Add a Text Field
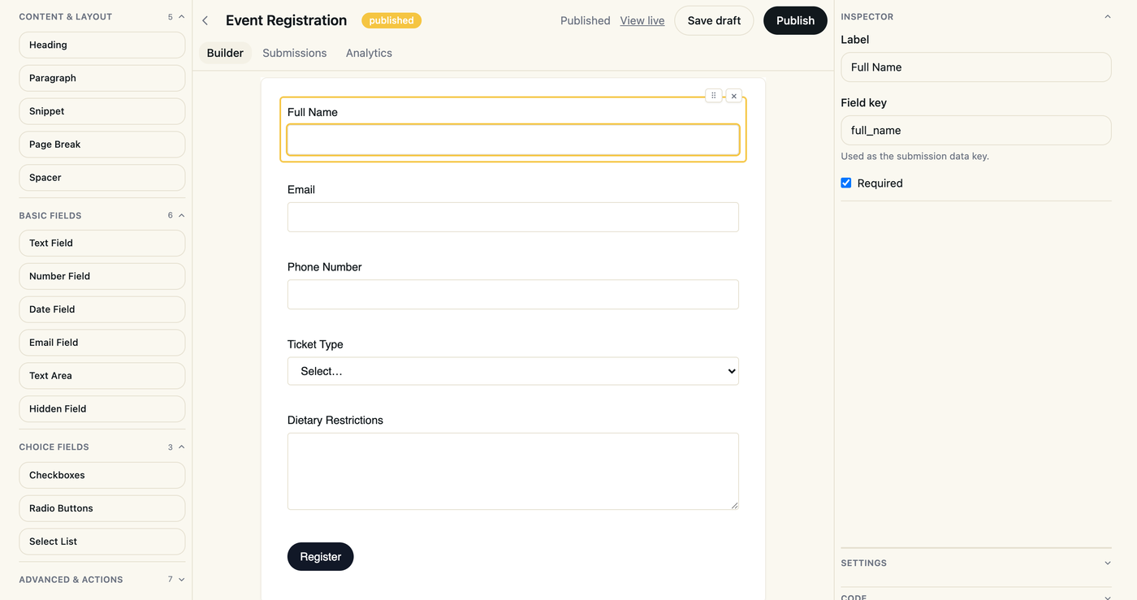The image size is (1137, 600). [x=102, y=243]
